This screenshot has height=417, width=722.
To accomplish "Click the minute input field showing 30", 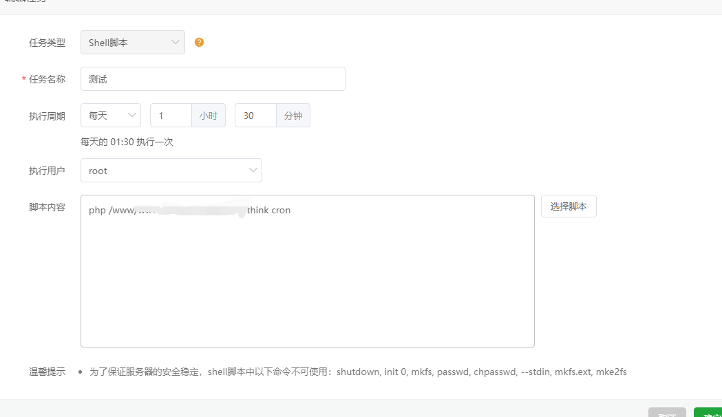I will [x=255, y=116].
